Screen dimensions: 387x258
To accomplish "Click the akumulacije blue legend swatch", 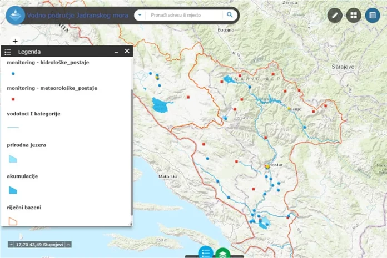I will [x=13, y=190].
